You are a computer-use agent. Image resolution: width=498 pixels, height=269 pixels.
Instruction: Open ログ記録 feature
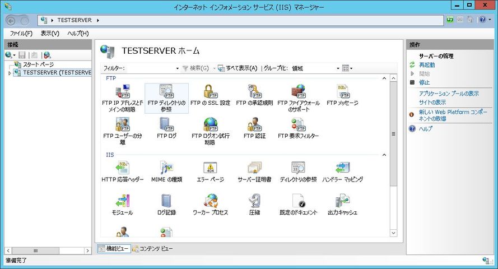[x=166, y=205]
